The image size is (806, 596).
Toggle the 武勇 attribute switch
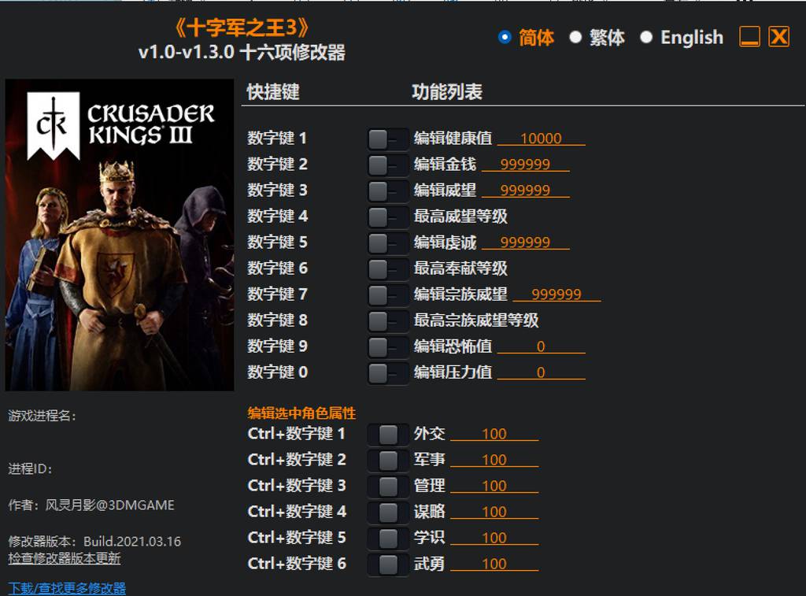click(x=387, y=565)
